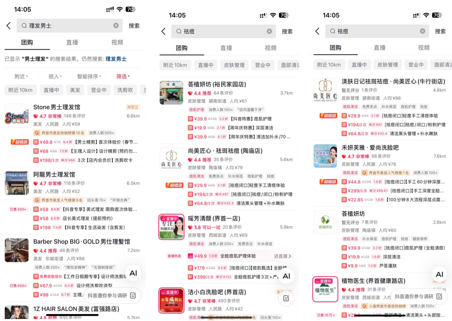Follow the blue 理发男士 search-instead link
Image resolution: width=452 pixels, height=321 pixels.
coord(116,59)
